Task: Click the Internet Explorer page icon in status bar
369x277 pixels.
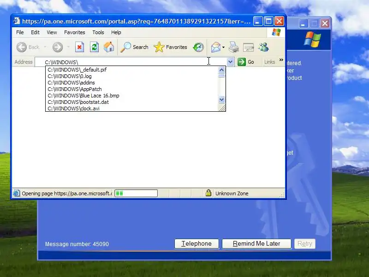Action: pyautogui.click(x=17, y=193)
